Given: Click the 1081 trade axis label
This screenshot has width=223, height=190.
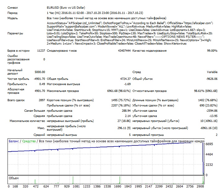Looking at the screenshot, I should pyautogui.click(x=76, y=186).
